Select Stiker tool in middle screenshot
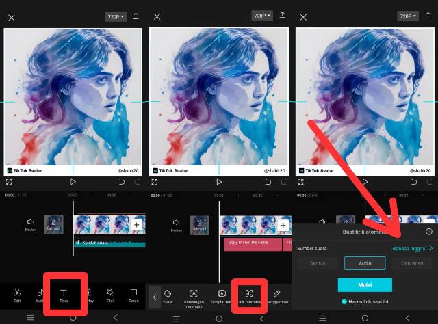This screenshot has width=438, height=324. tap(168, 297)
